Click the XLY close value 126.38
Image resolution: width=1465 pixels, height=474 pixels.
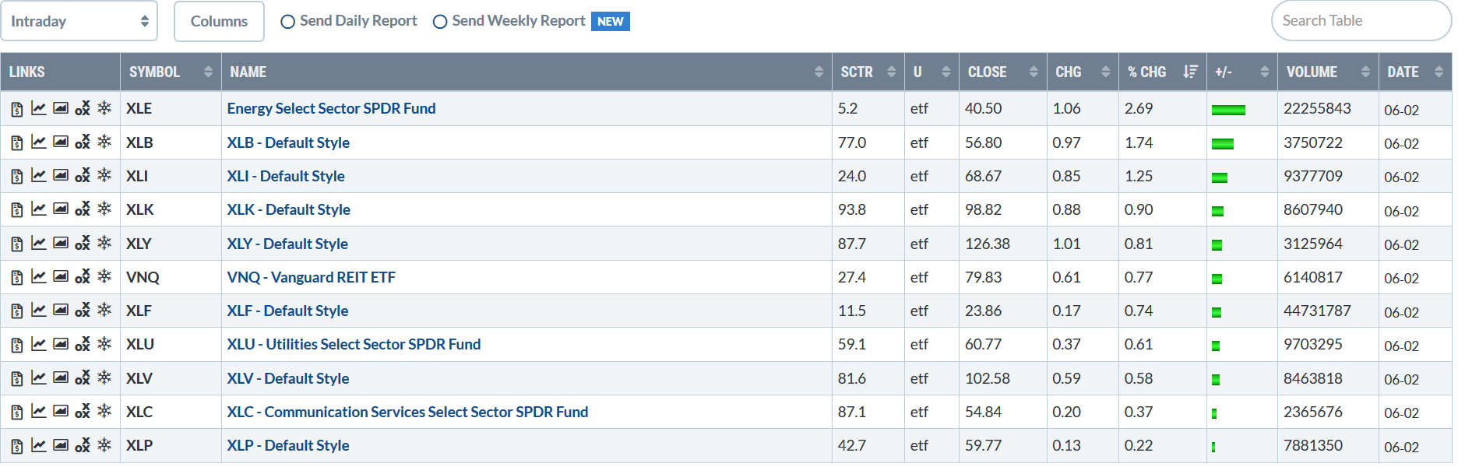(988, 244)
